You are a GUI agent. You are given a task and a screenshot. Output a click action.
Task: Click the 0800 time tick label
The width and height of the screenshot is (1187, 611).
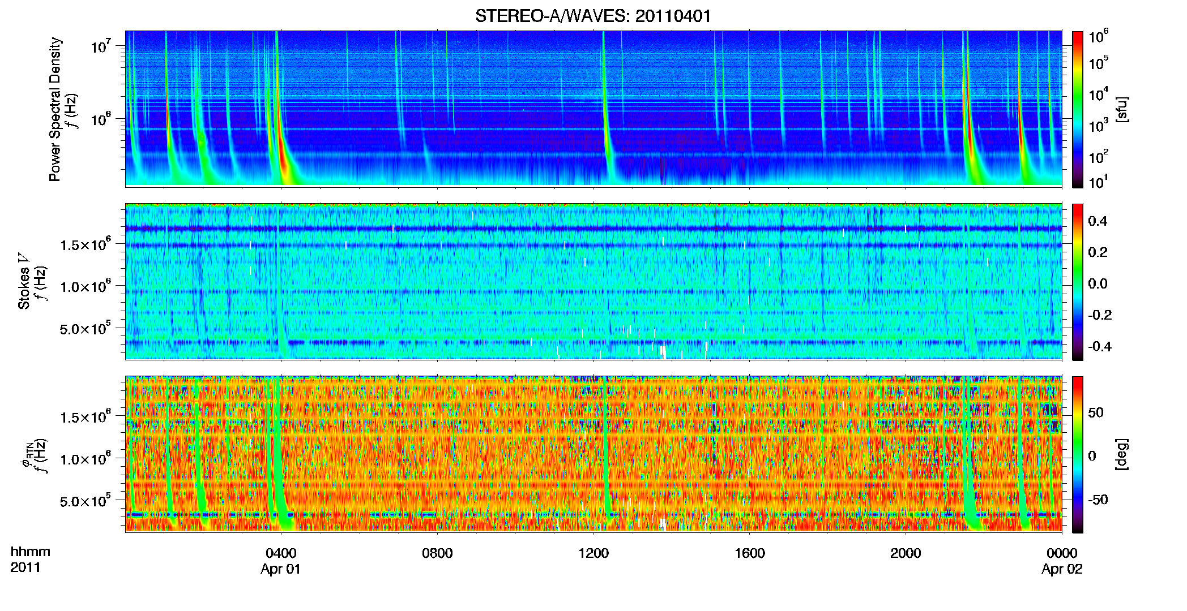tap(437, 553)
